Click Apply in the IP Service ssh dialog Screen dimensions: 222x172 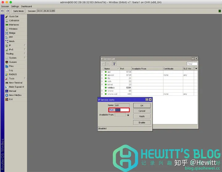pyautogui.click(x=142, y=116)
